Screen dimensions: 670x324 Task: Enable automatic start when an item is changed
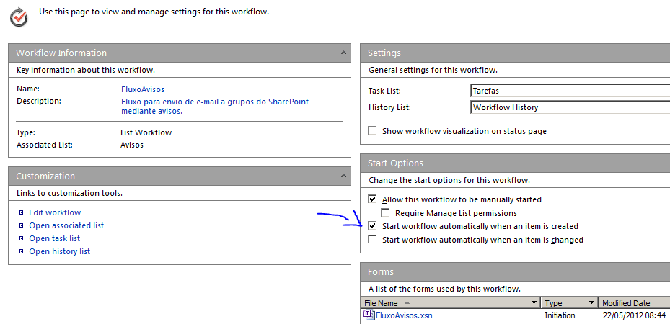(x=372, y=240)
